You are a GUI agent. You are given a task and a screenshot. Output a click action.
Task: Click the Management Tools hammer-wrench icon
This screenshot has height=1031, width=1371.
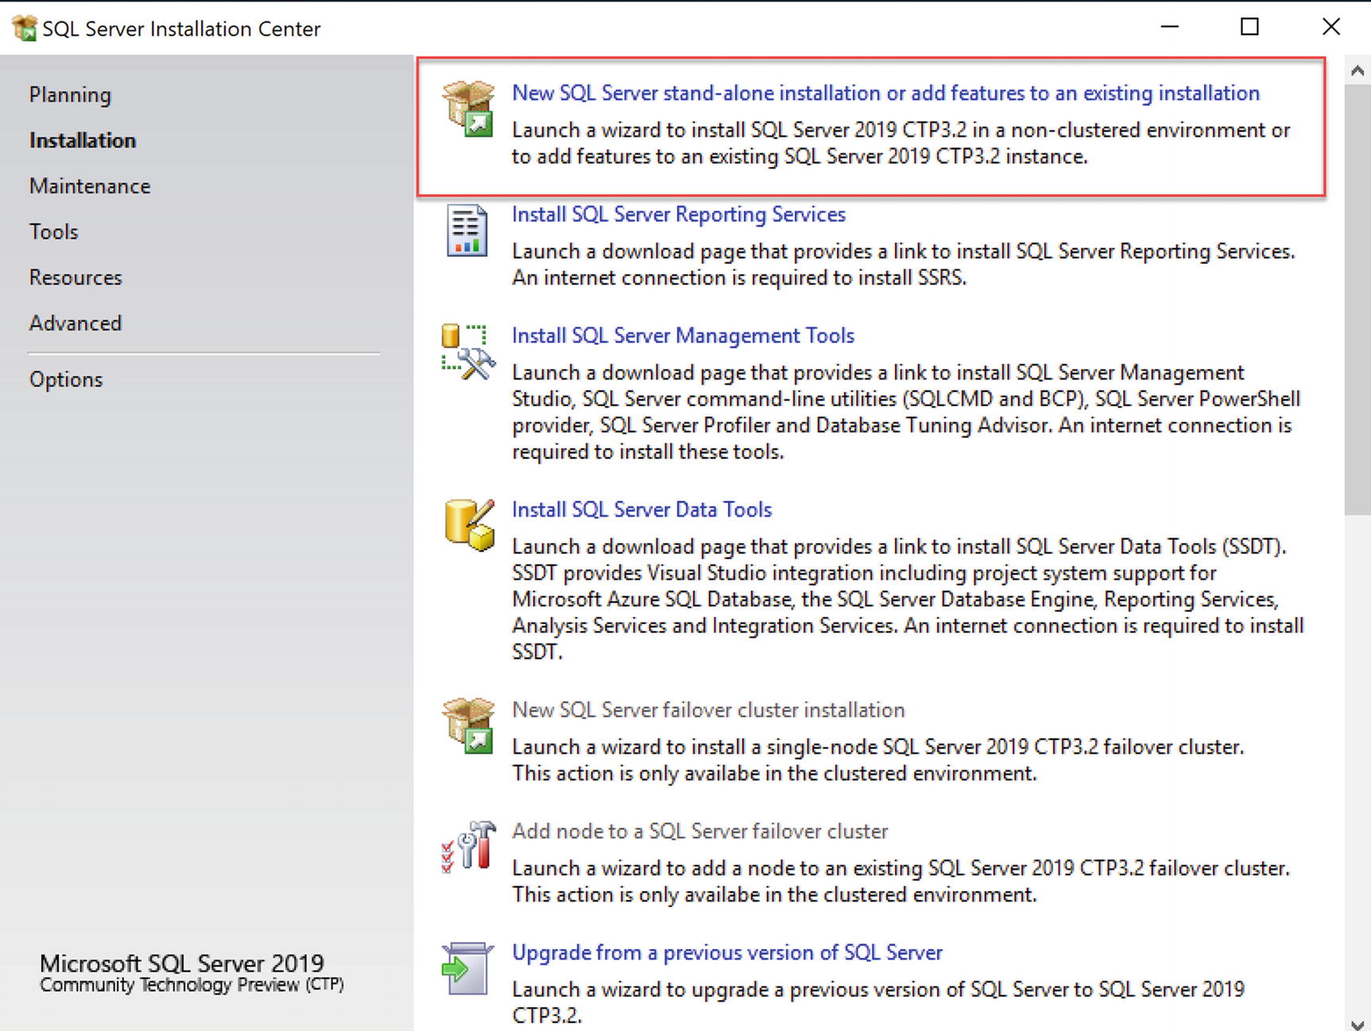pos(468,351)
